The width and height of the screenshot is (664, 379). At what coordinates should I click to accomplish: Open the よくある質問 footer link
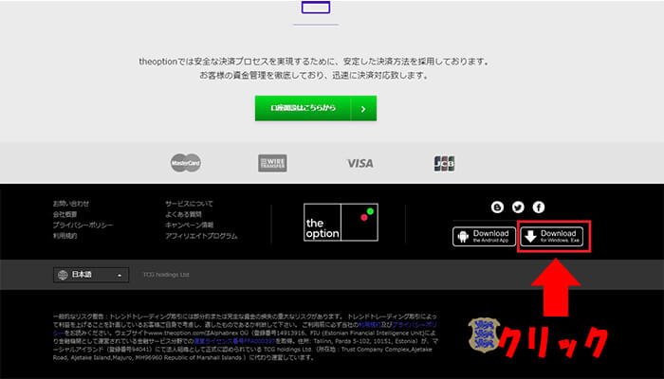coord(183,214)
